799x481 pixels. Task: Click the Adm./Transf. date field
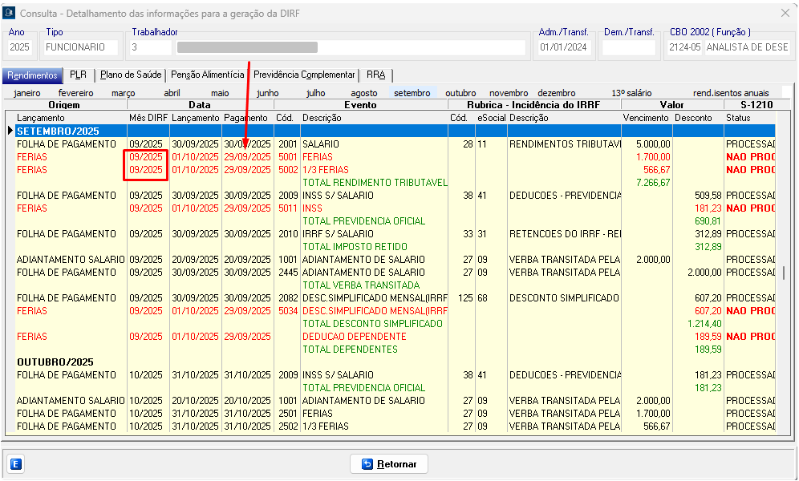[x=565, y=47]
